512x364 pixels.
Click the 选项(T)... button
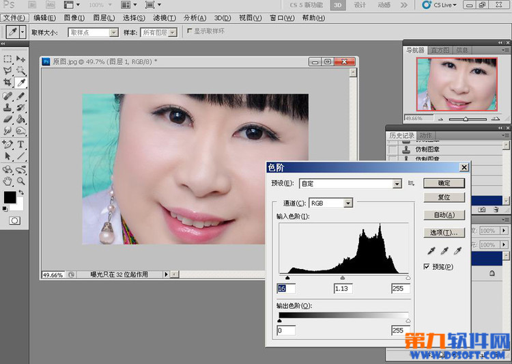tap(444, 232)
